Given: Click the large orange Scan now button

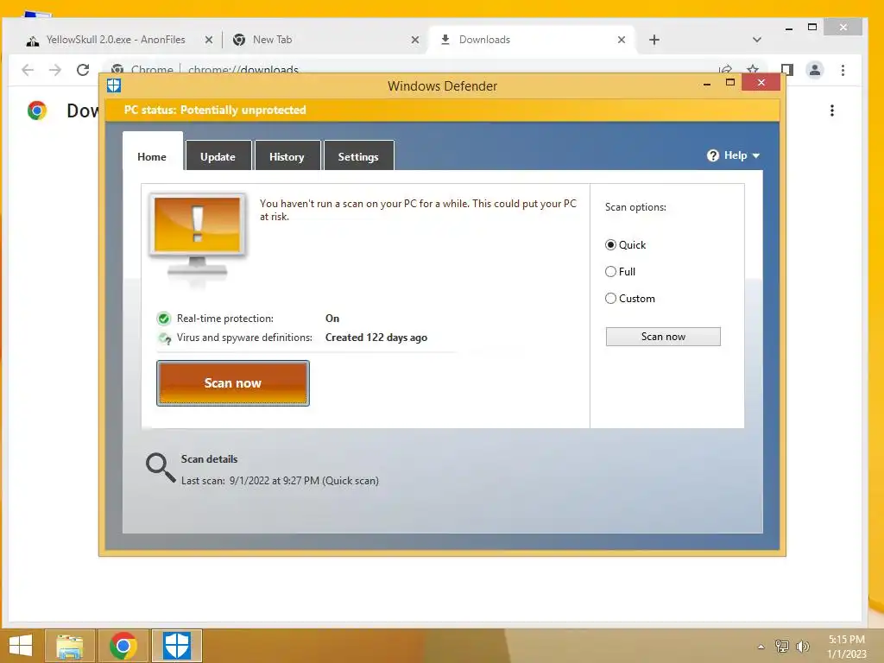Looking at the screenshot, I should (233, 382).
